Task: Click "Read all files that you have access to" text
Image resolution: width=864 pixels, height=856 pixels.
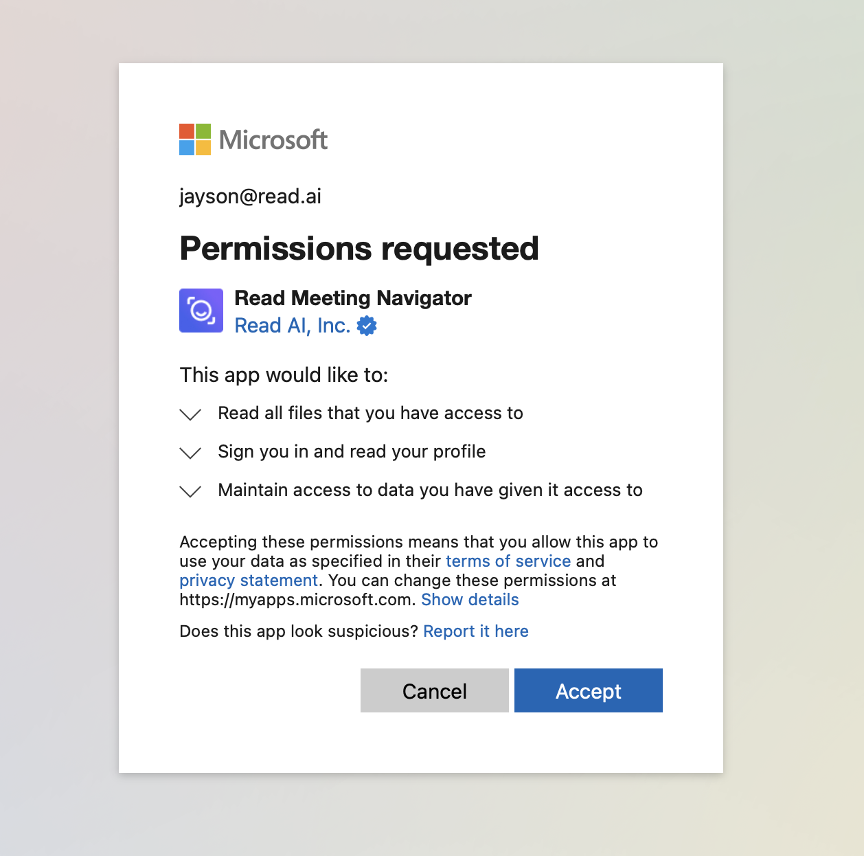Action: 371,413
